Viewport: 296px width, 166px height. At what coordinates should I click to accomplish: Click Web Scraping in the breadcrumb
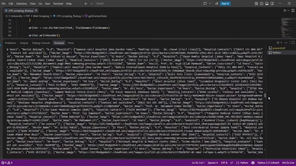(41, 16)
